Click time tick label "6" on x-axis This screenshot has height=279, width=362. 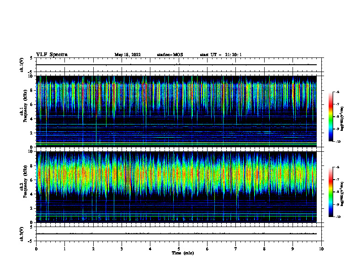208,249
